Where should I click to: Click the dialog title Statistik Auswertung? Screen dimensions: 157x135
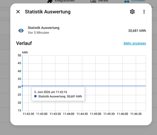click(48, 12)
